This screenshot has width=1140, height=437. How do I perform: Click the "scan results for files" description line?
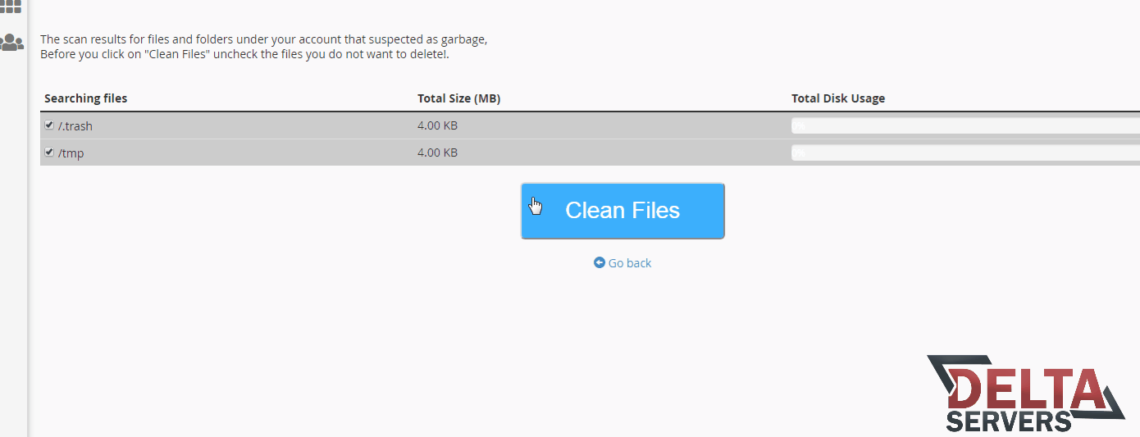pyautogui.click(x=263, y=39)
